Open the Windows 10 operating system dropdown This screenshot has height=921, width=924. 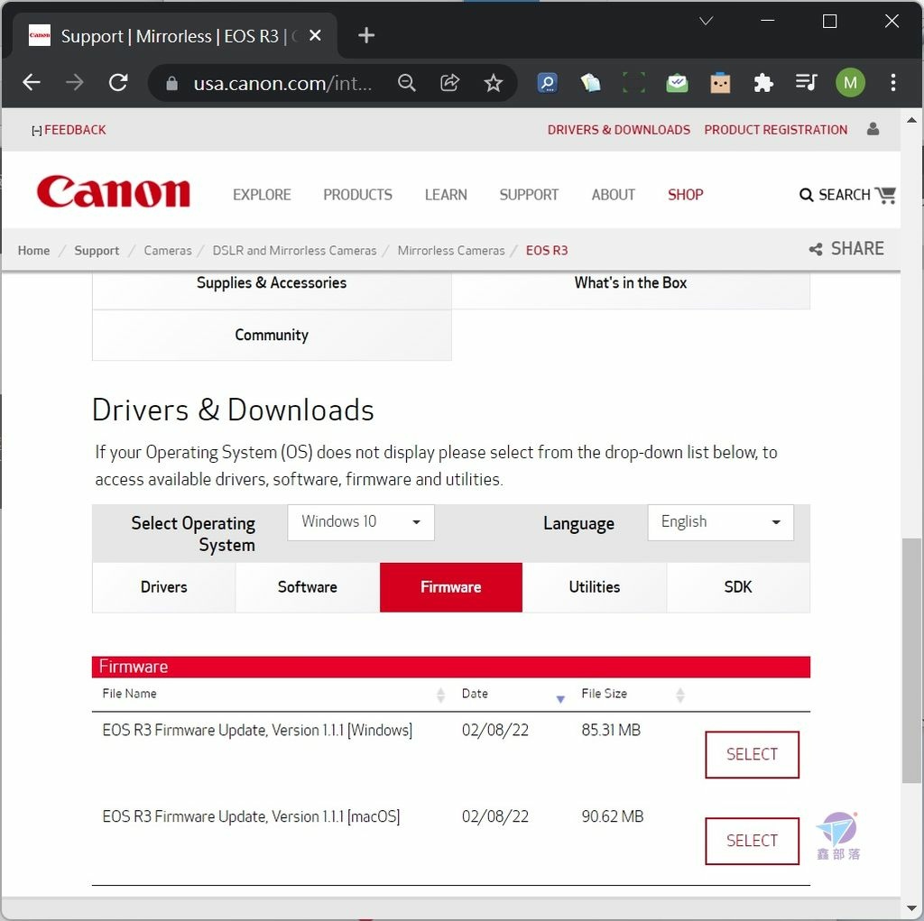[361, 522]
